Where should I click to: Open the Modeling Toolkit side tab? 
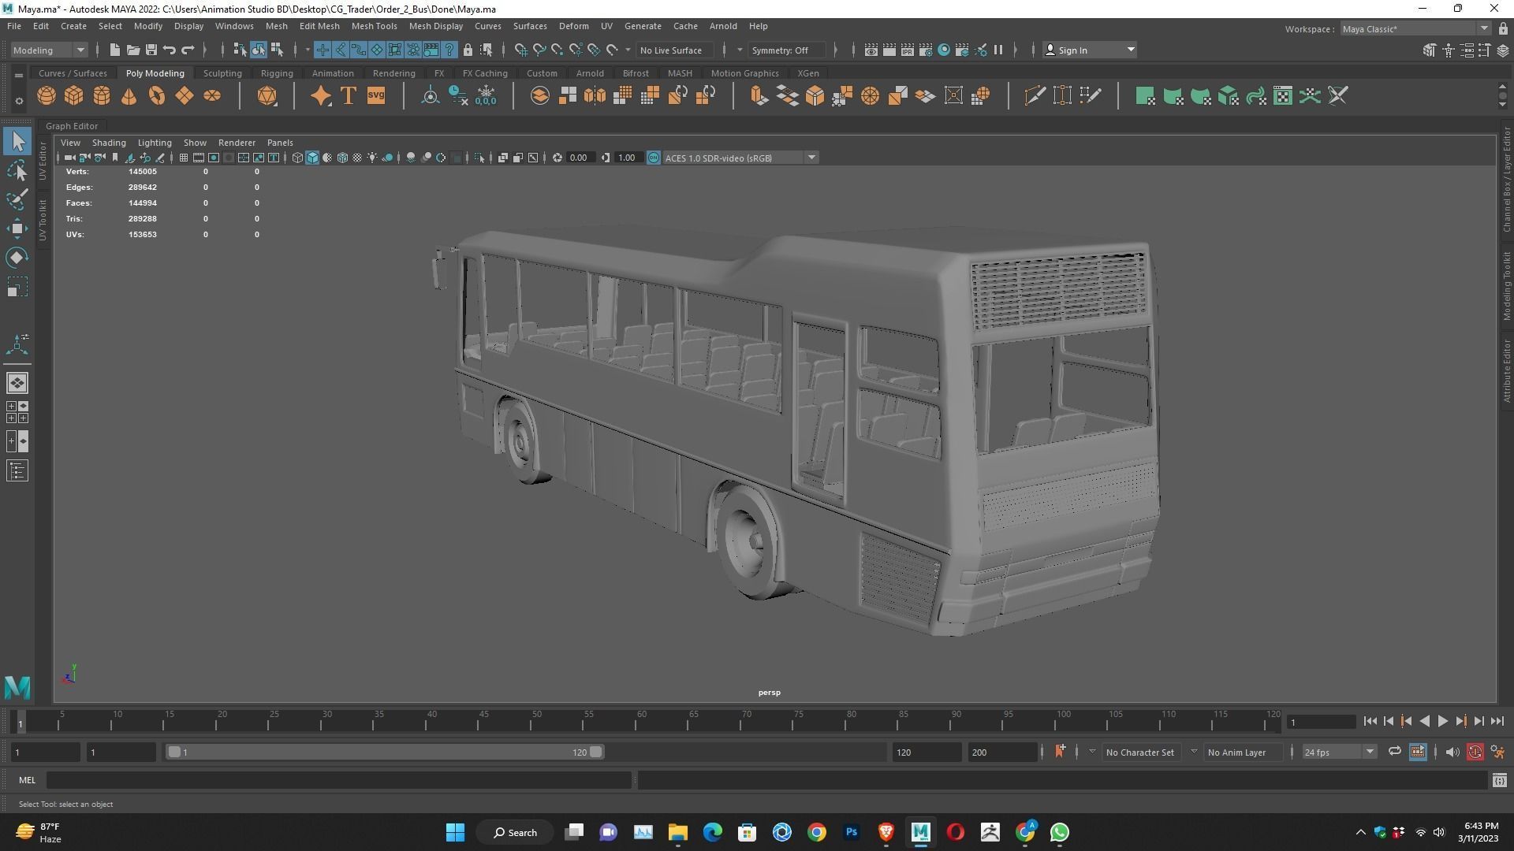click(x=1506, y=285)
